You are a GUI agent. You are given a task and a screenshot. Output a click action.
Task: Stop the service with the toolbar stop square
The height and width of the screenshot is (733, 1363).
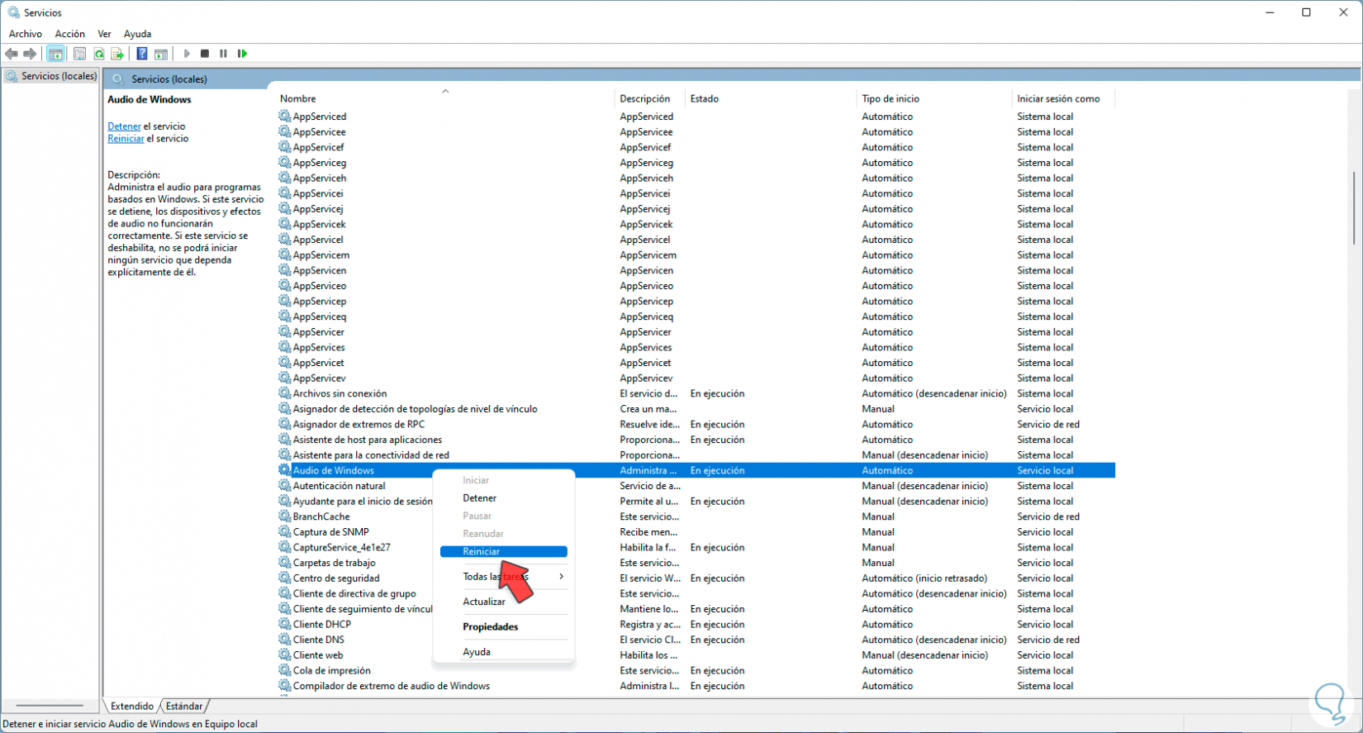tap(205, 54)
